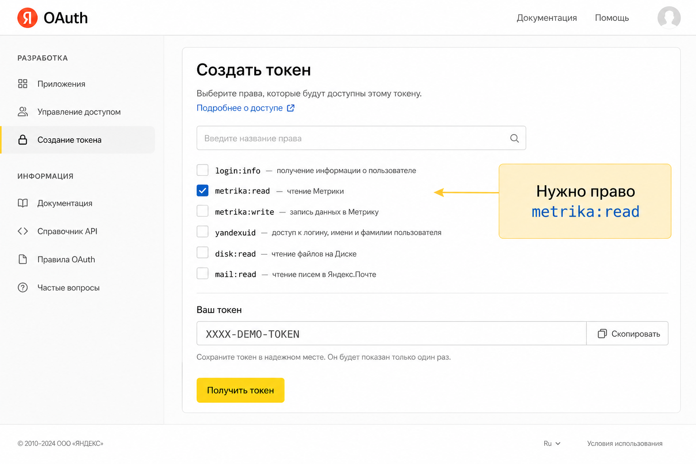Click the Создать токен heading
This screenshot has height=464, width=696.
254,70
